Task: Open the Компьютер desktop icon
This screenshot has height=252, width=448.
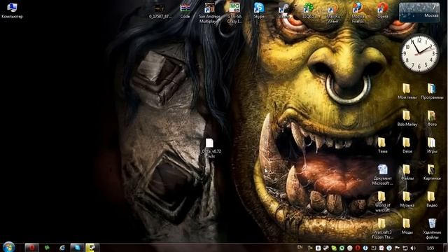Action: pos(12,10)
